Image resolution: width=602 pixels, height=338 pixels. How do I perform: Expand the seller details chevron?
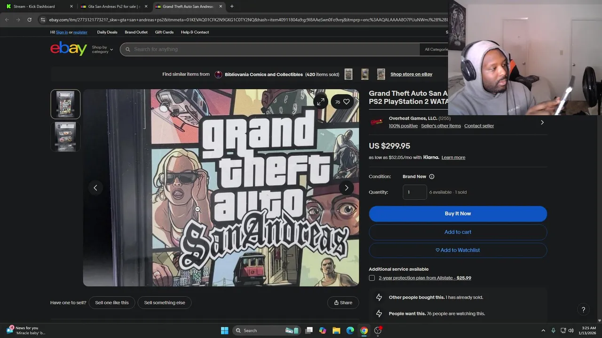click(542, 122)
